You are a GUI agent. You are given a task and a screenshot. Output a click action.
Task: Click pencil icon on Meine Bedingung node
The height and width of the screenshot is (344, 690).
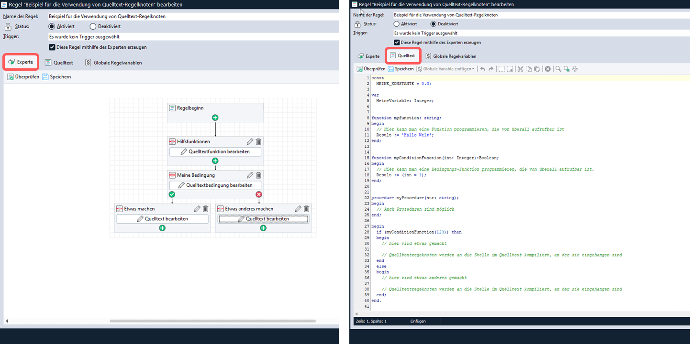point(250,175)
